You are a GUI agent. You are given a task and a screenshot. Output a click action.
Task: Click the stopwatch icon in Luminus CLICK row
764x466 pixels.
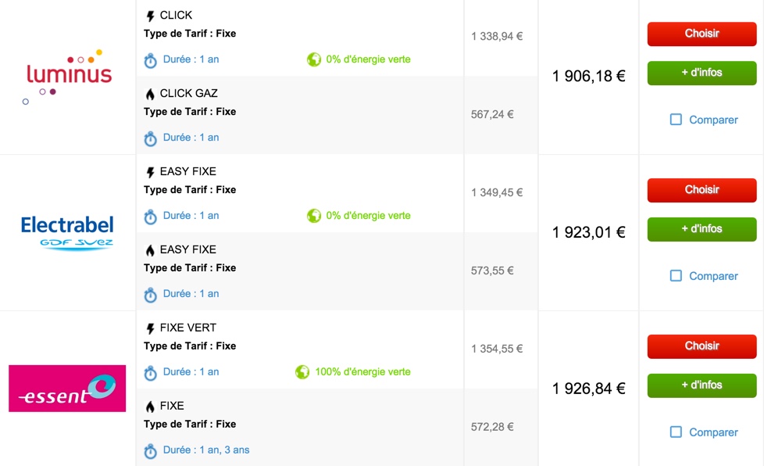click(x=151, y=60)
